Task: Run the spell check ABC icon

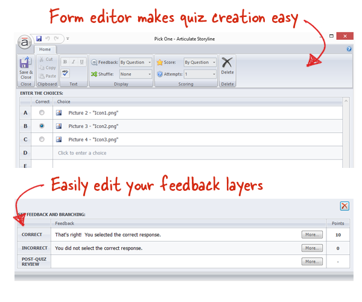Action: [x=65, y=73]
